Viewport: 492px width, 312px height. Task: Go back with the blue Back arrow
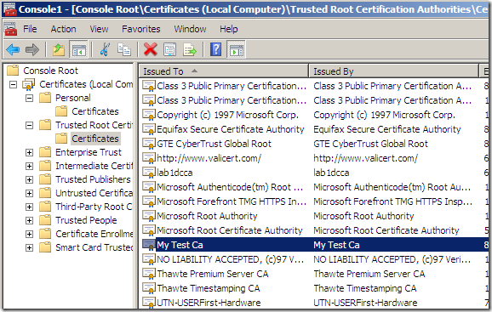tap(13, 49)
